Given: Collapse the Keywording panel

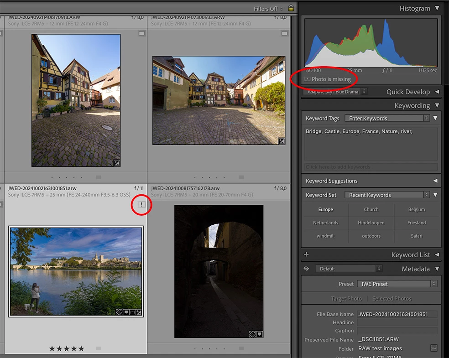Looking at the screenshot, I should pyautogui.click(x=437, y=105).
